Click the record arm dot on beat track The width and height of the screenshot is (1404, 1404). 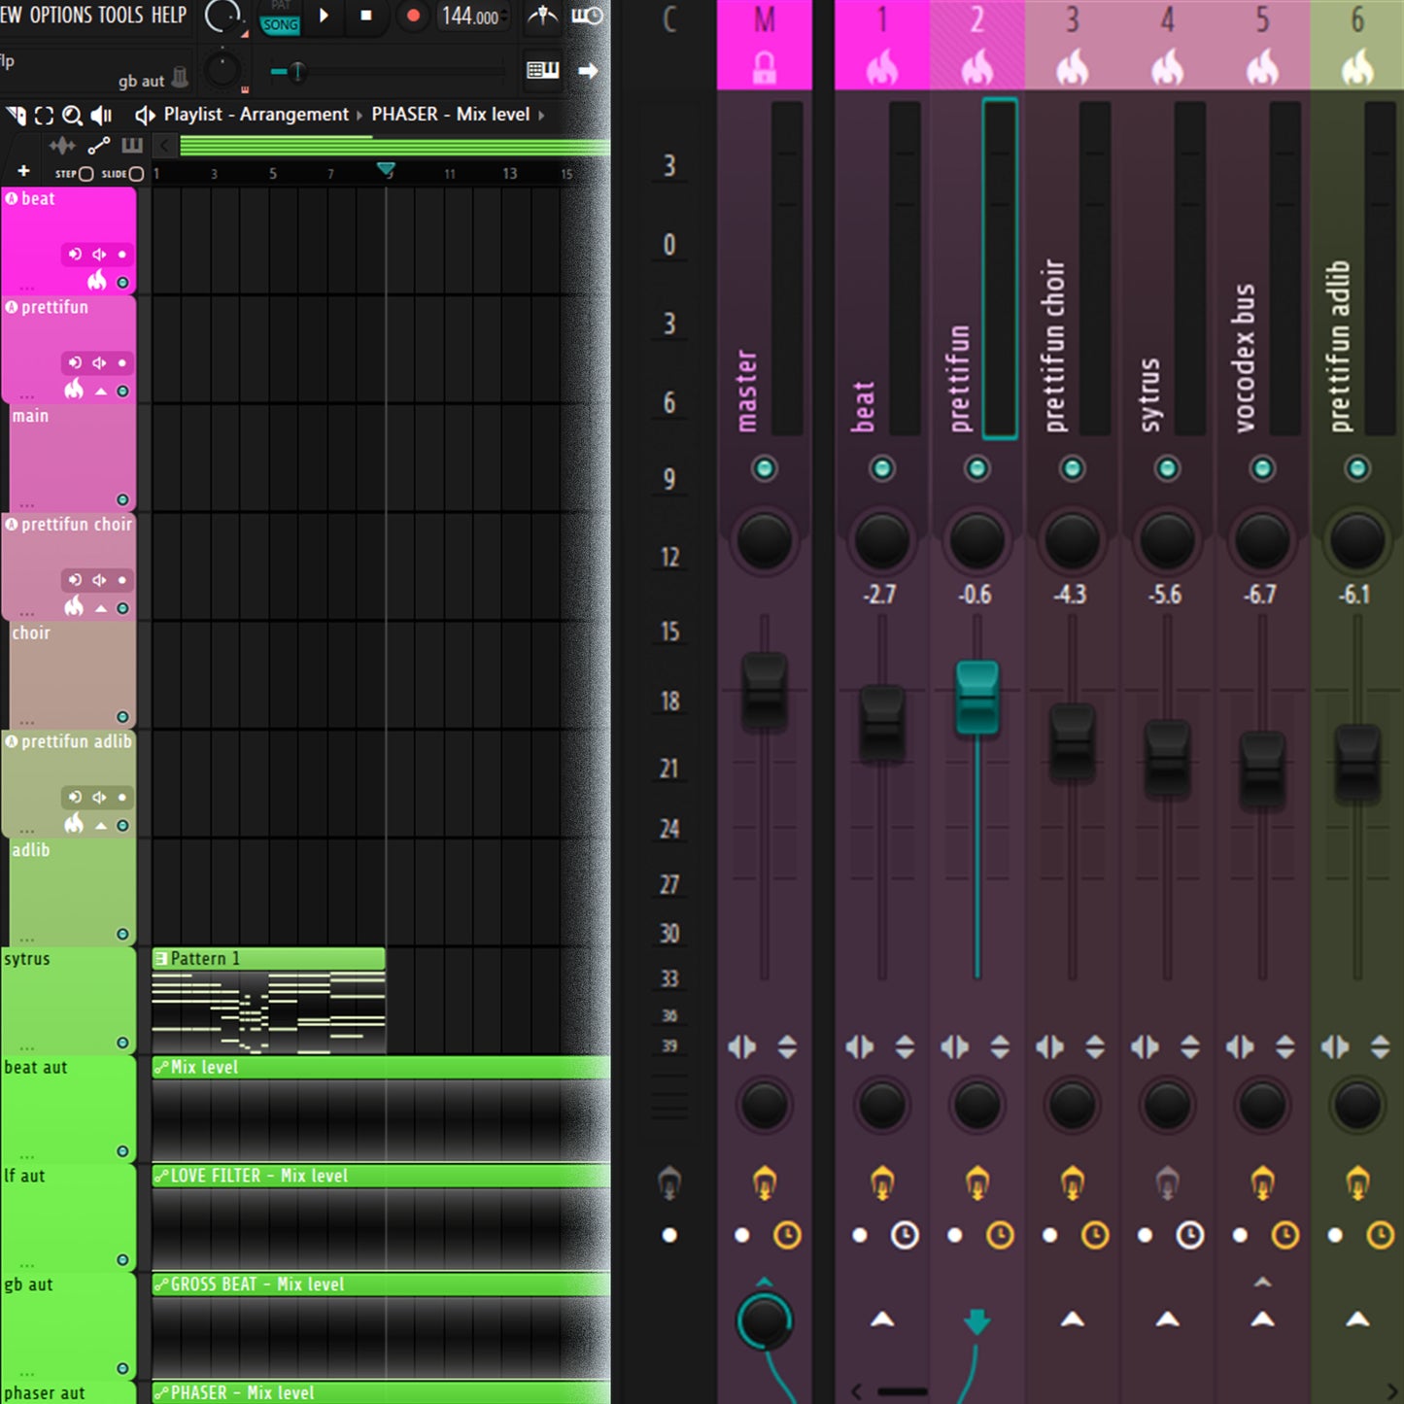click(x=122, y=254)
